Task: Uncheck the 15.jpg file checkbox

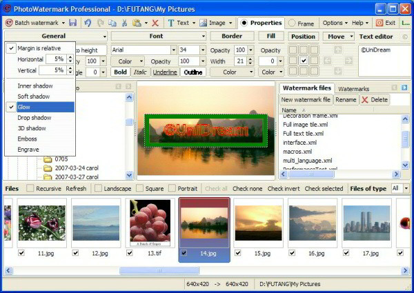Action: pyautogui.click(x=238, y=253)
